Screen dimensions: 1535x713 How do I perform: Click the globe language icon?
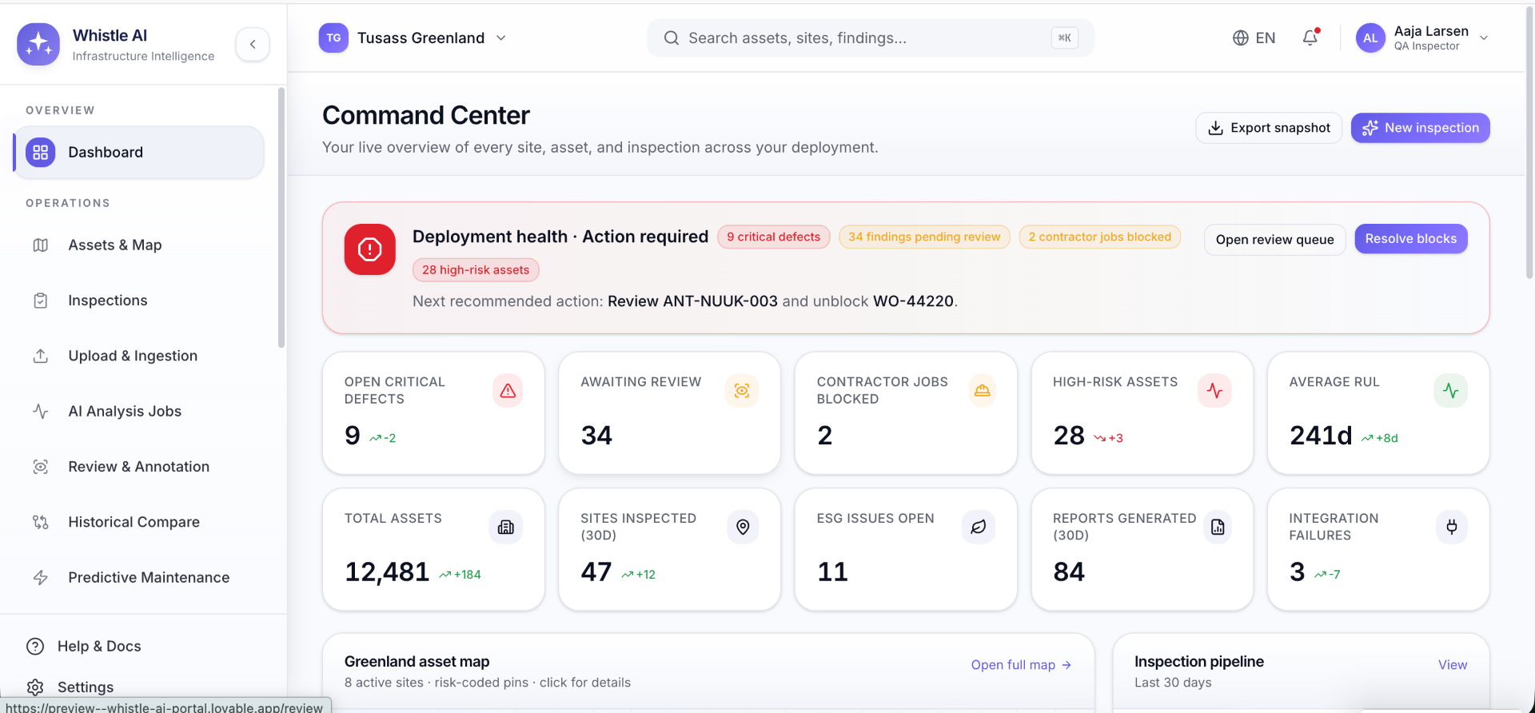1240,38
